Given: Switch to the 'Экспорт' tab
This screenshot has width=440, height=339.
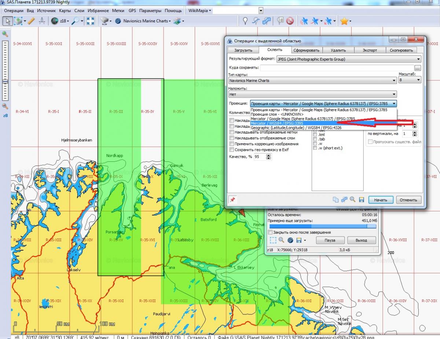Looking at the screenshot, I should (x=370, y=50).
